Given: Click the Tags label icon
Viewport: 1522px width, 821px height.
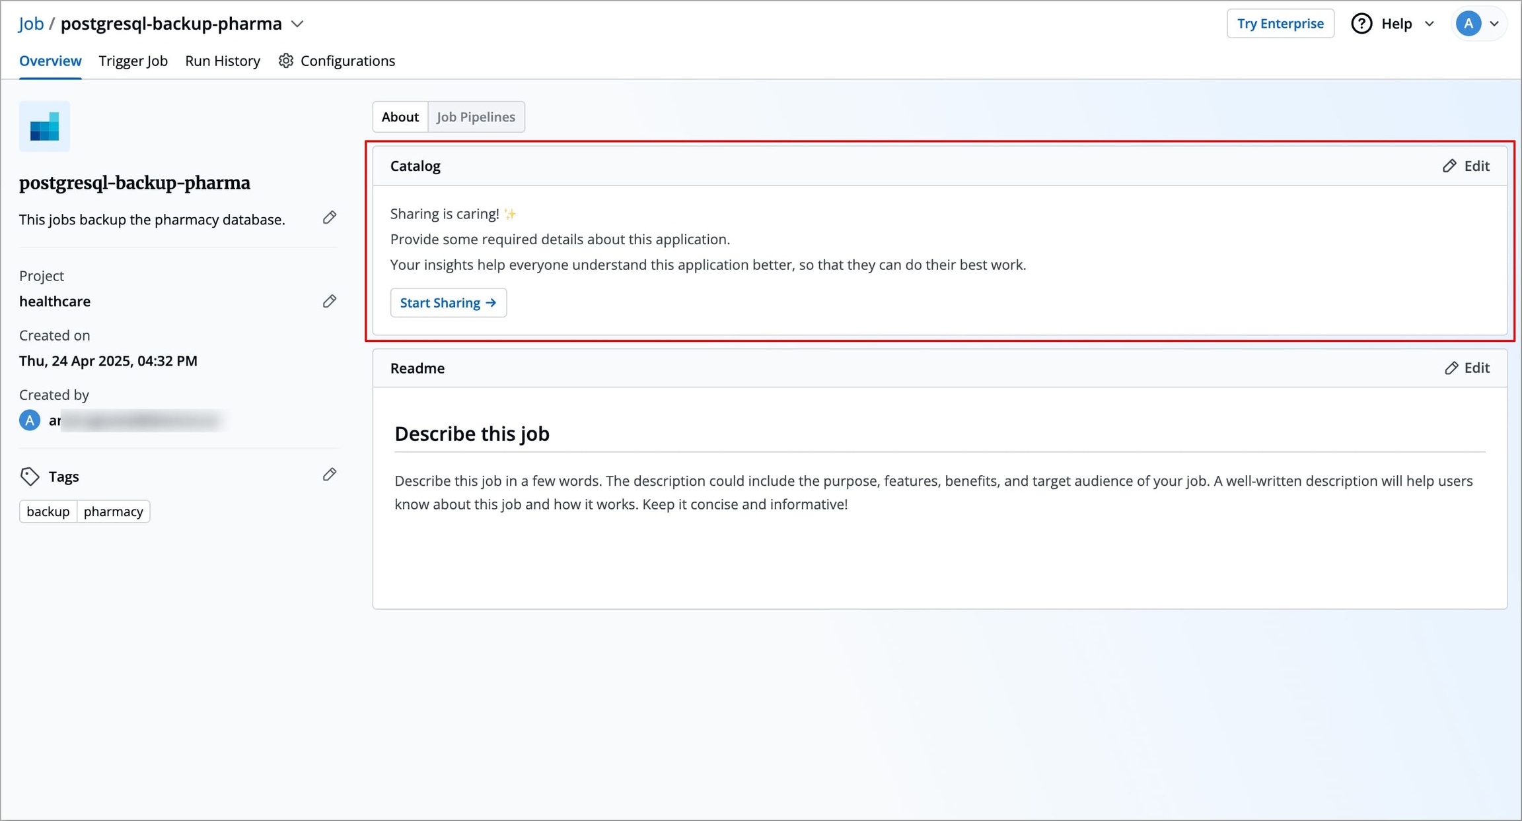Looking at the screenshot, I should point(30,476).
